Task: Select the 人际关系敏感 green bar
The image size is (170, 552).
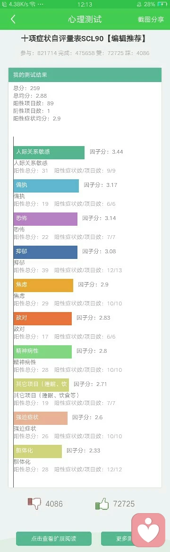Action: tap(49, 152)
